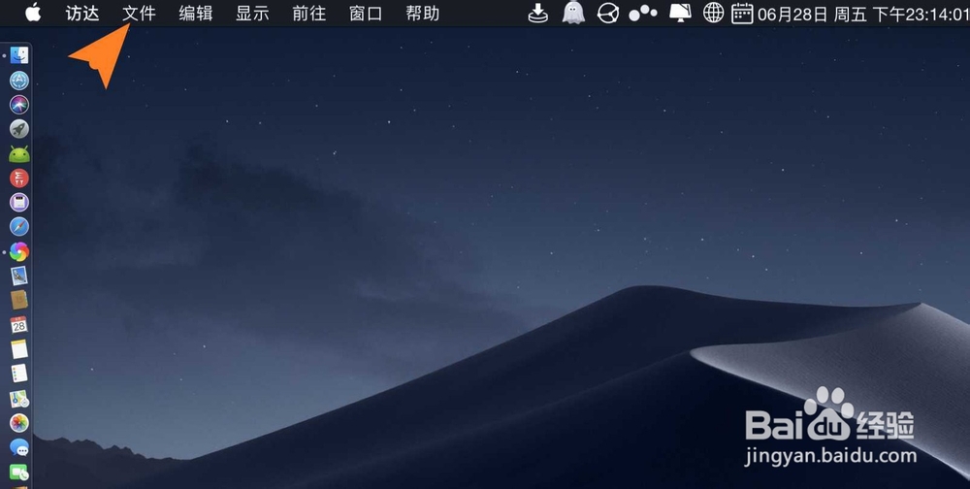The height and width of the screenshot is (489, 970).
Task: Open Calendar showing 28 in Dock
Action: pyautogui.click(x=19, y=324)
